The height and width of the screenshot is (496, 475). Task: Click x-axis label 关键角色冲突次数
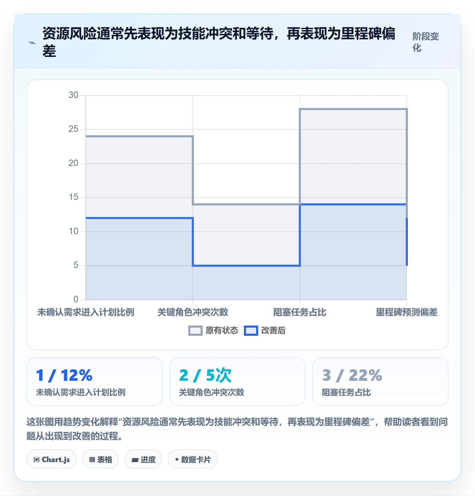point(193,312)
